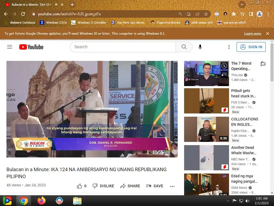Click the search magnifier button

[x=184, y=47]
